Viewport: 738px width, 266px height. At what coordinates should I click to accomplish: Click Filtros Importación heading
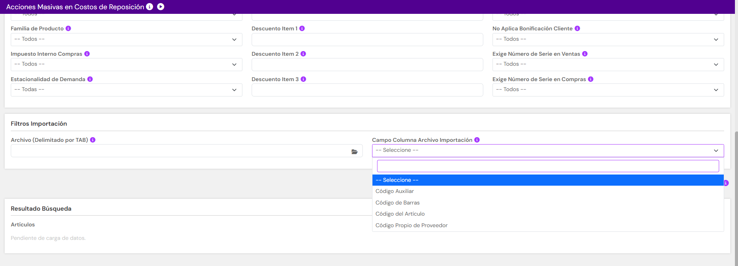[x=39, y=123]
